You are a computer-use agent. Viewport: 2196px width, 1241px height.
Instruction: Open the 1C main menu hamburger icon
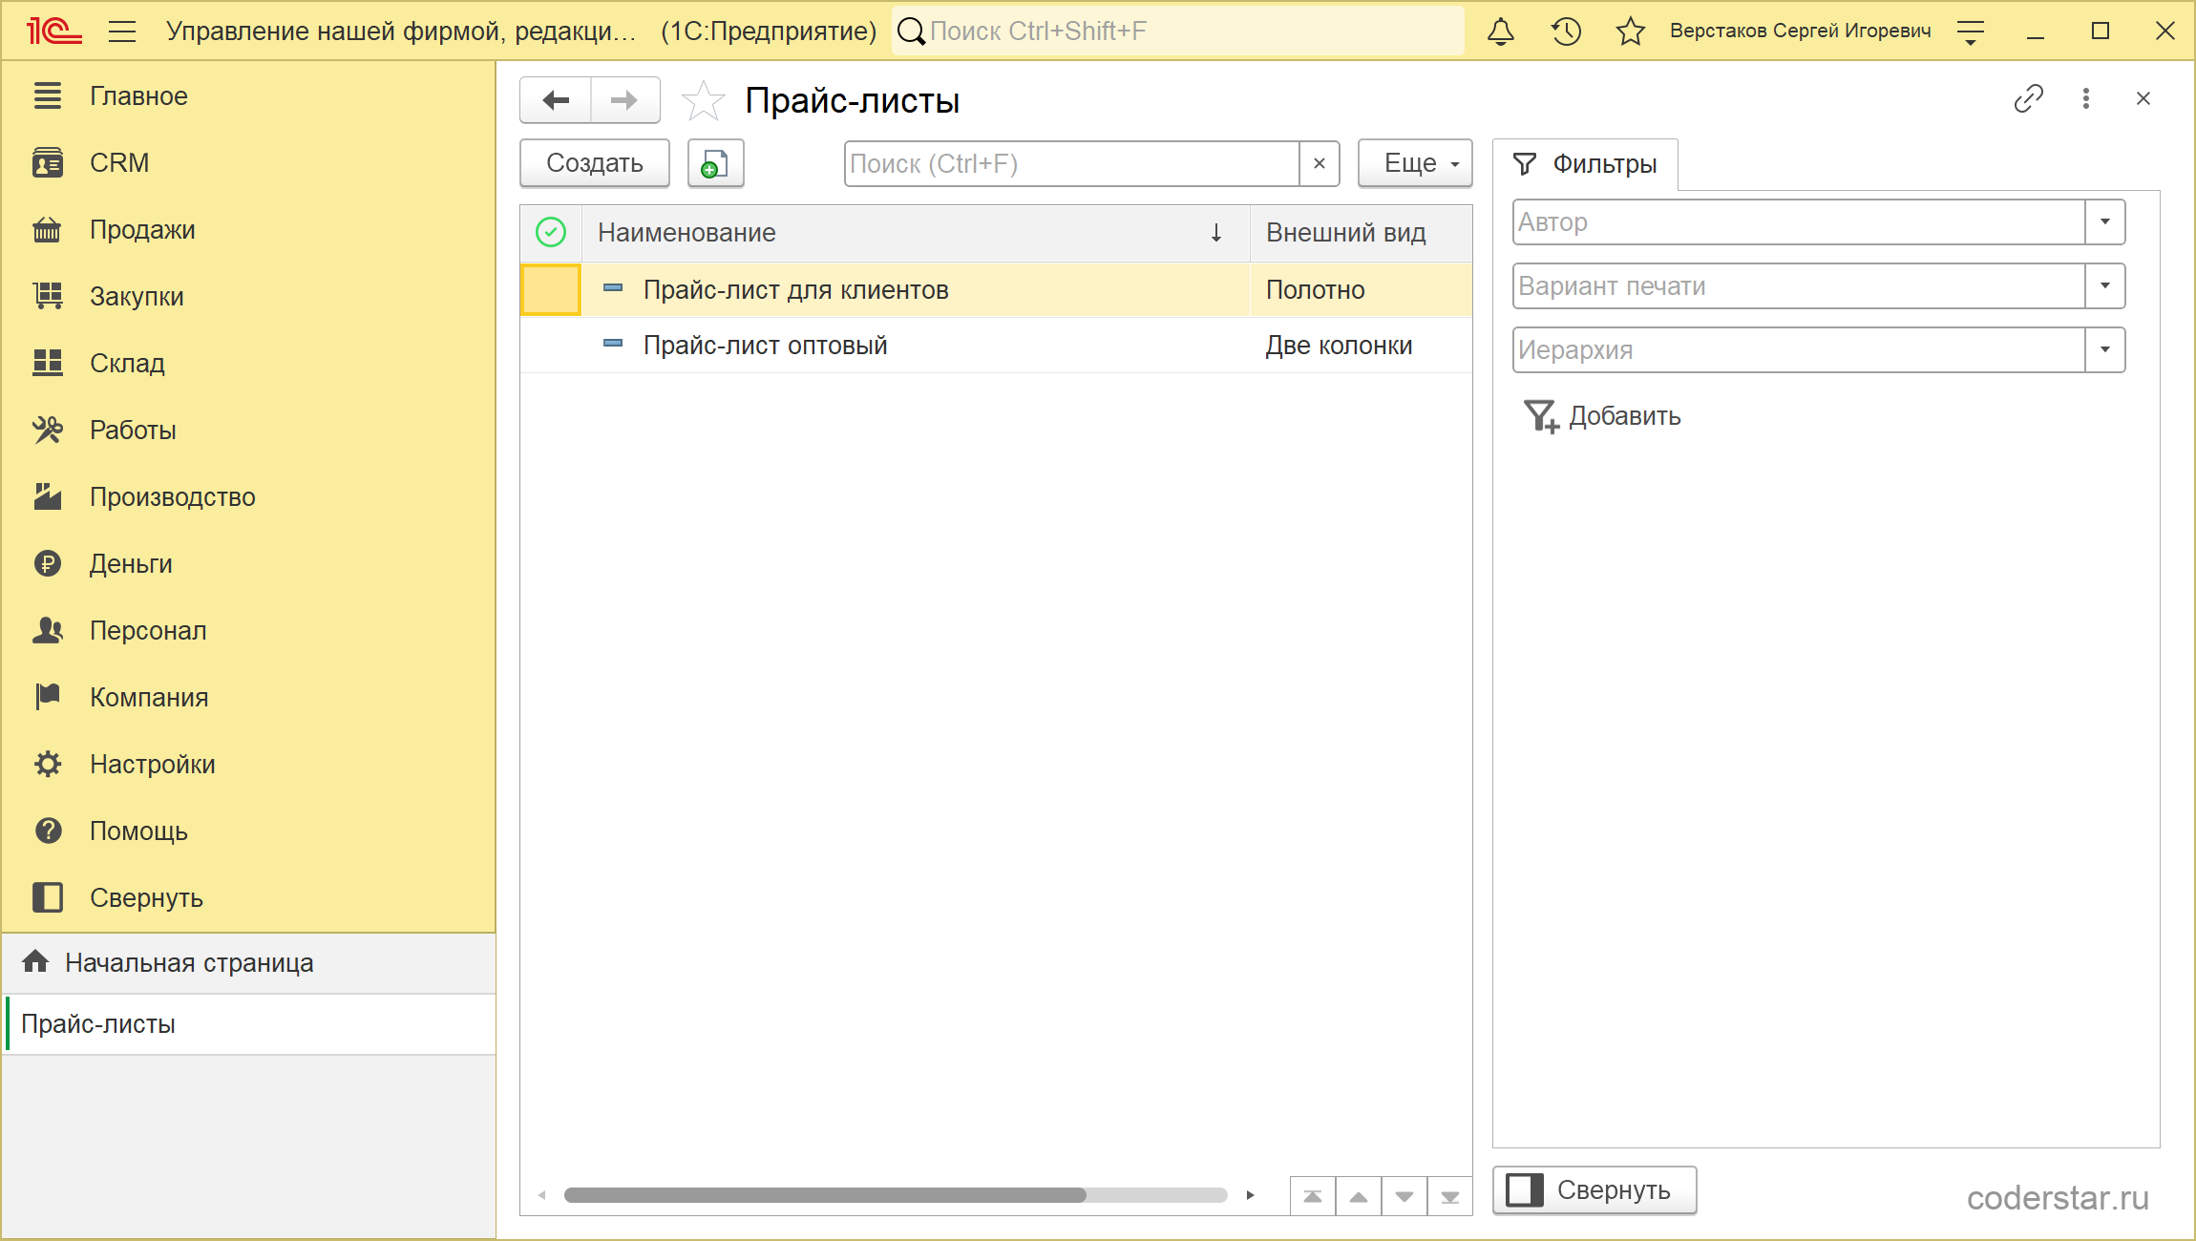(x=122, y=32)
